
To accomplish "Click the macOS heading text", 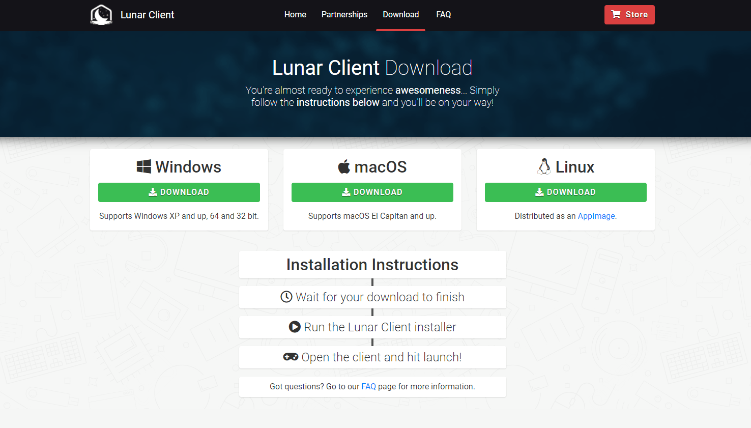I will pyautogui.click(x=381, y=167).
